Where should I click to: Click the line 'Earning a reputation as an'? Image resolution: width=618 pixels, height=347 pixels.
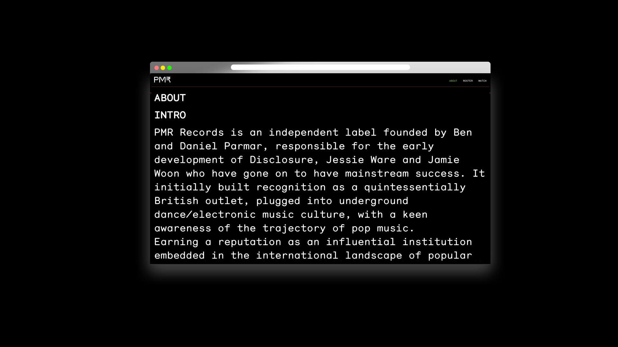pos(313,242)
